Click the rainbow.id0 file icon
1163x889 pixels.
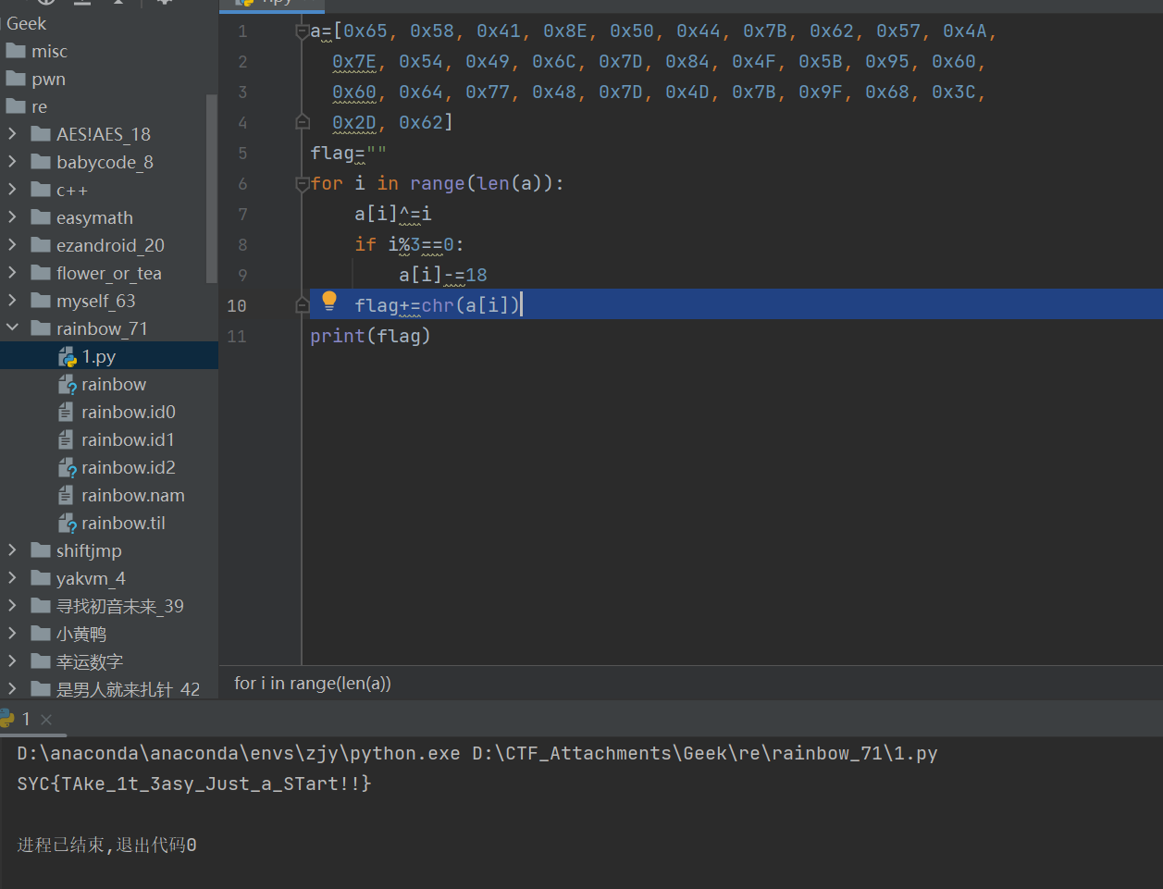coord(66,413)
